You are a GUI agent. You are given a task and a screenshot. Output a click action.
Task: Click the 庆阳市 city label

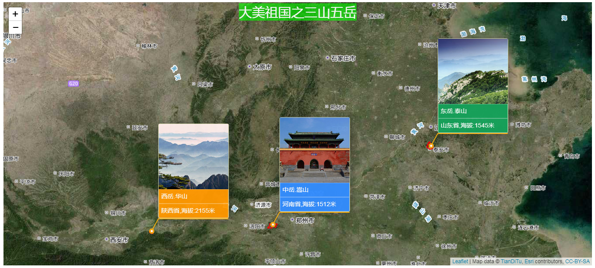67,174
